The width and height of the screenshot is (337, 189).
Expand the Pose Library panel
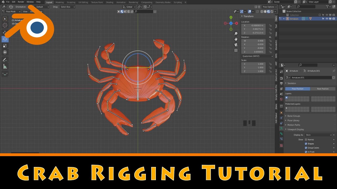point(293,120)
